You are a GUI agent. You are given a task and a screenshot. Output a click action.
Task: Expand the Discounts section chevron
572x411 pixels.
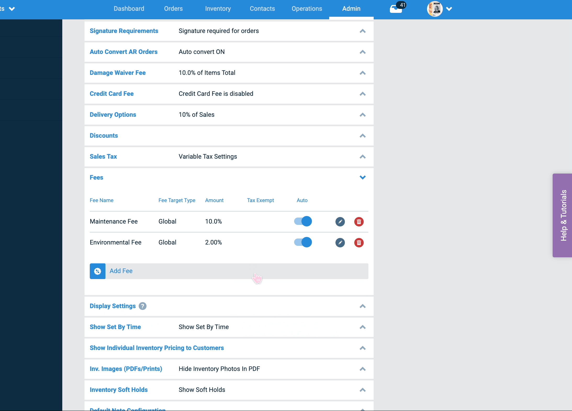[363, 136]
